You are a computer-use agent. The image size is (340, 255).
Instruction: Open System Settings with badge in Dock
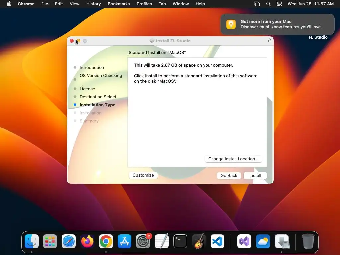[x=143, y=241]
